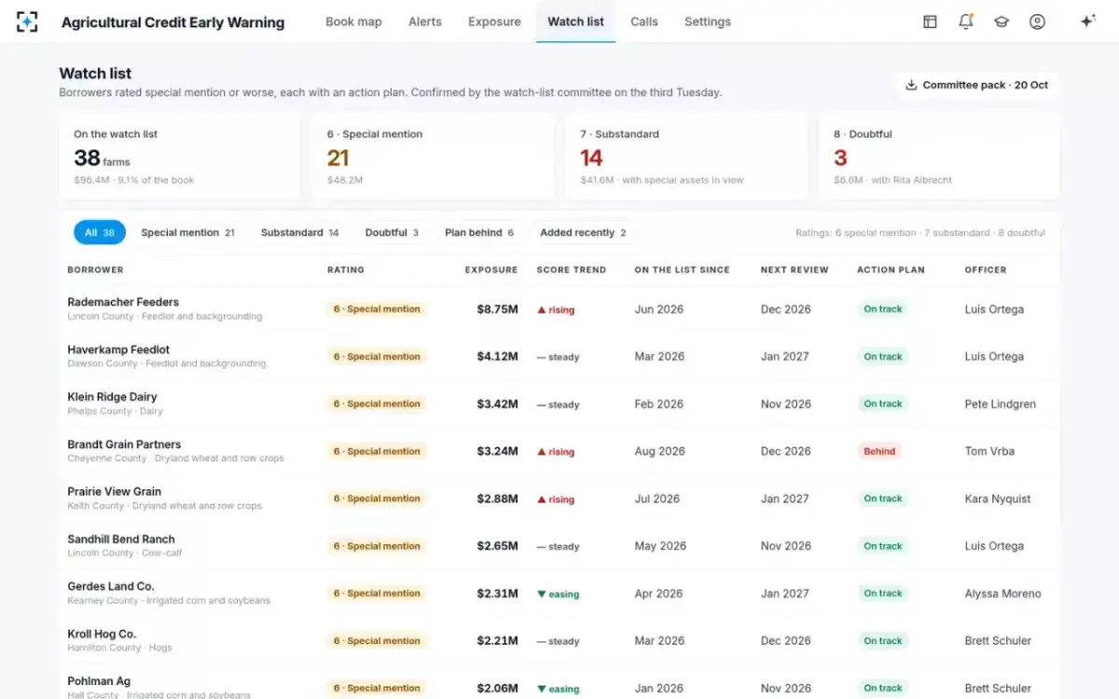
Task: Select the All 38 filter
Action: point(100,233)
